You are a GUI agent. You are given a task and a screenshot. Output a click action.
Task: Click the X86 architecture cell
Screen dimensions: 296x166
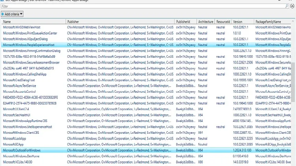pos(200,162)
